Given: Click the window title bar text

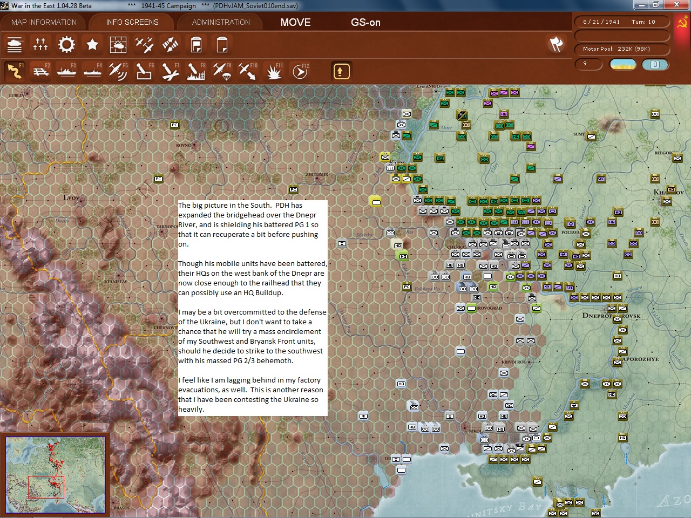Looking at the screenshot, I should coord(154,6).
